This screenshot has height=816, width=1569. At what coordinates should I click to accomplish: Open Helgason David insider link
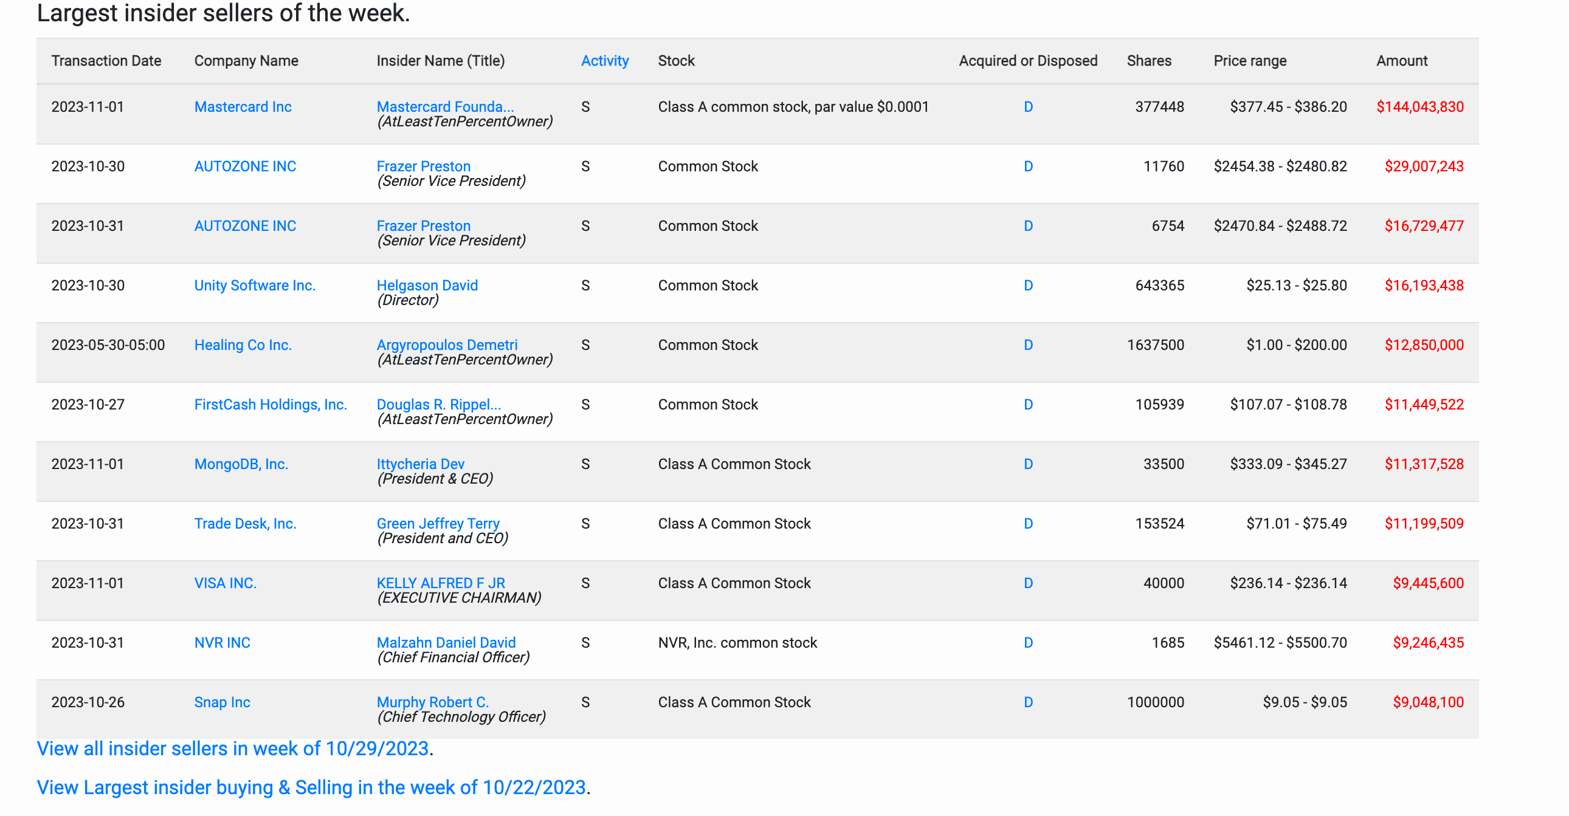427,286
